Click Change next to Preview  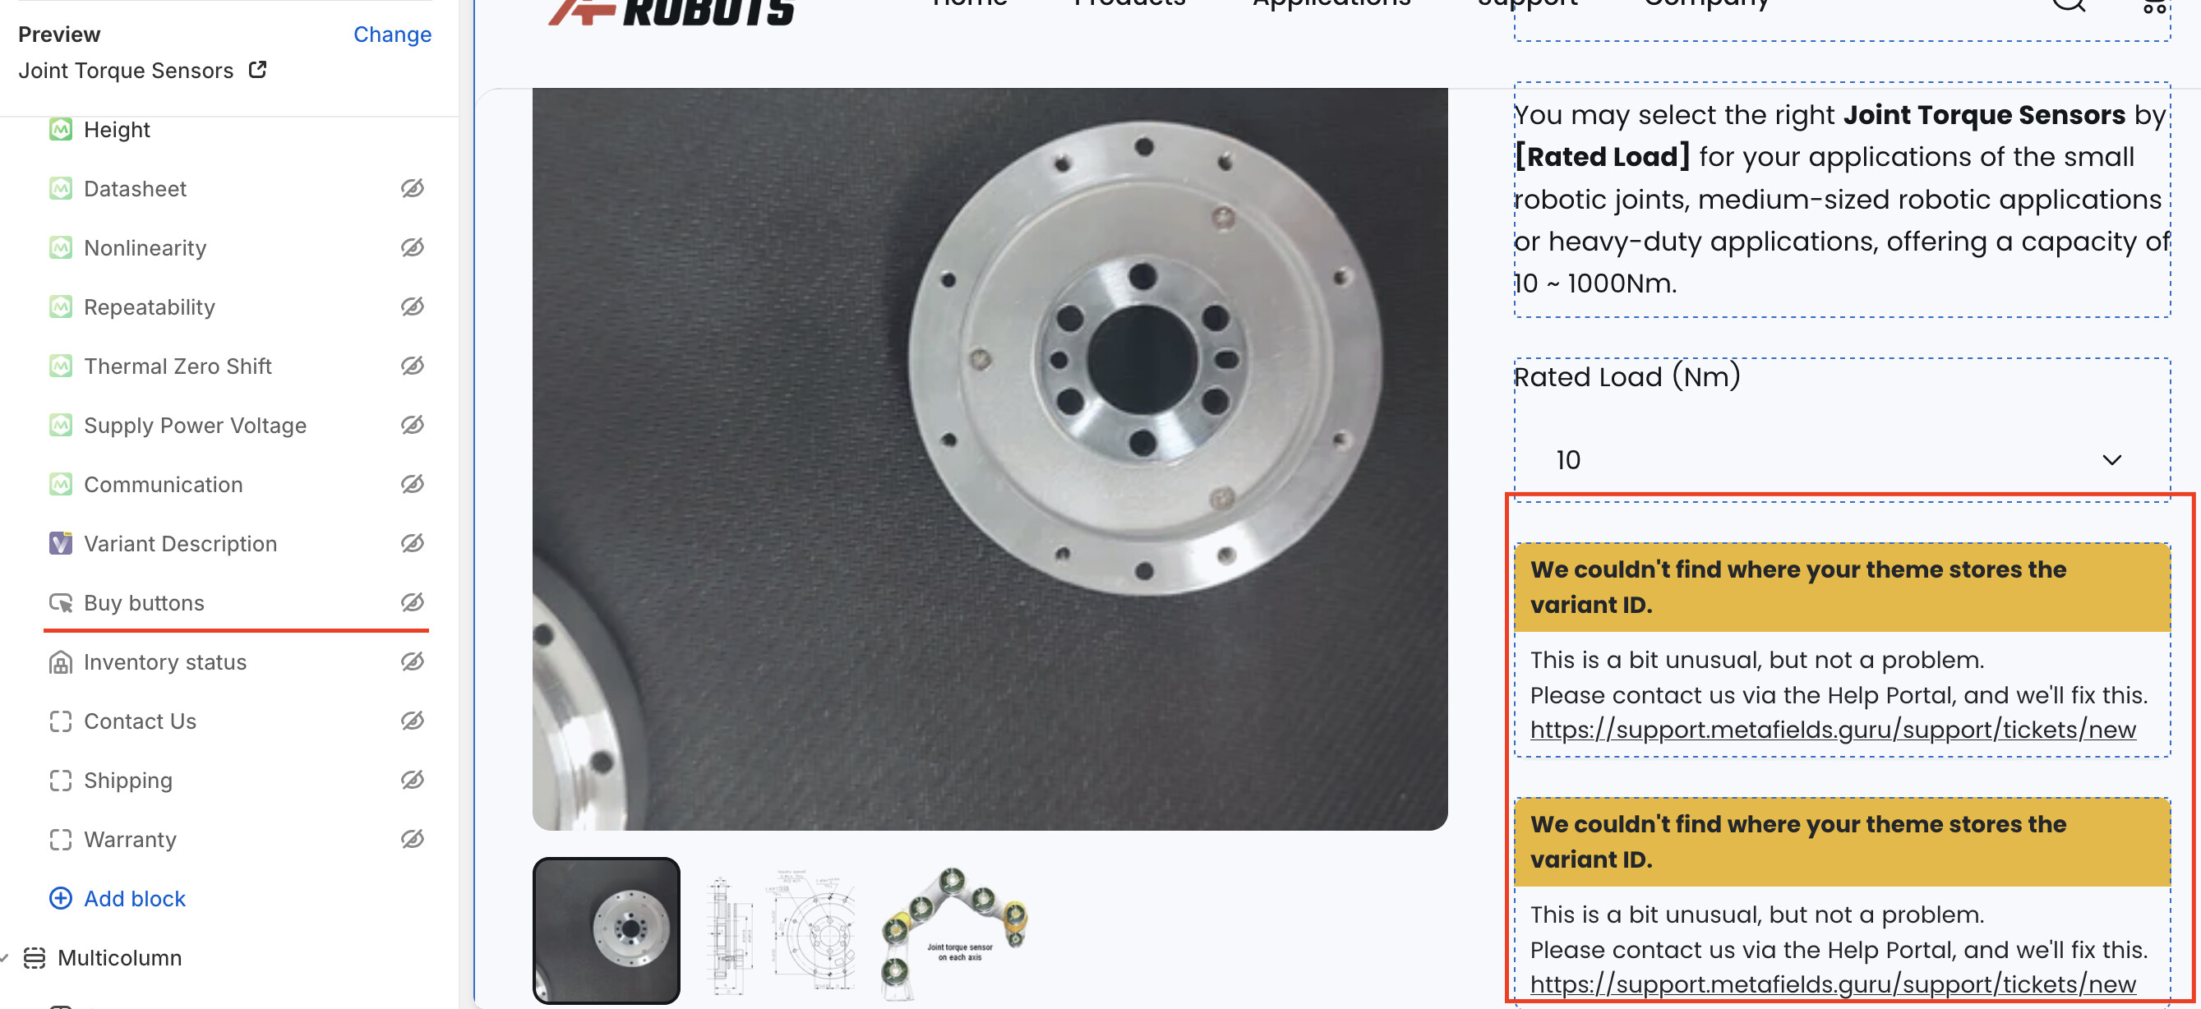(392, 35)
